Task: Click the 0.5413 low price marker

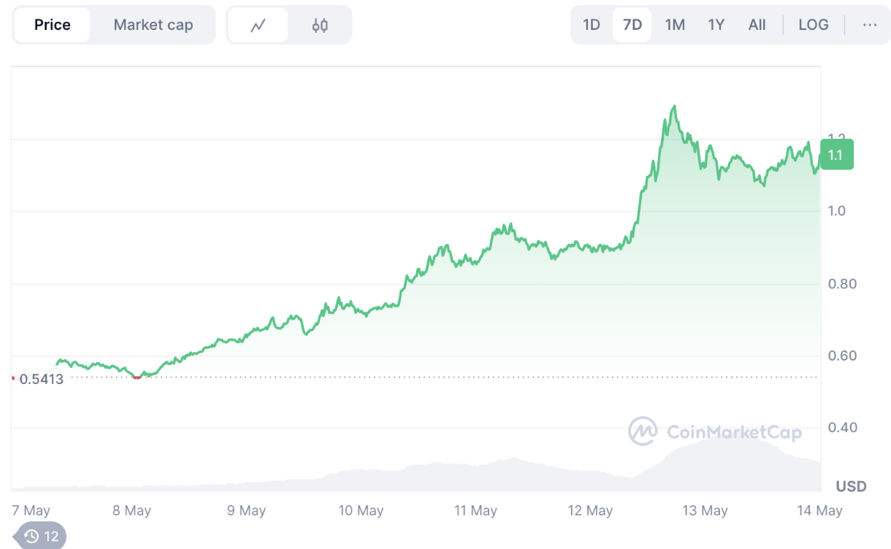Action: 42,379
